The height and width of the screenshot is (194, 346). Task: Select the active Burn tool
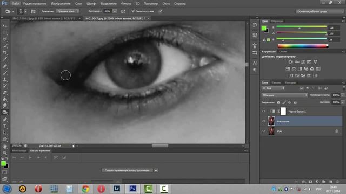(x=5, y=112)
